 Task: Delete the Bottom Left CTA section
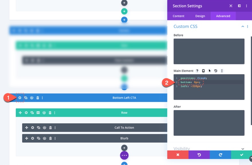pyautogui.click(x=38, y=98)
